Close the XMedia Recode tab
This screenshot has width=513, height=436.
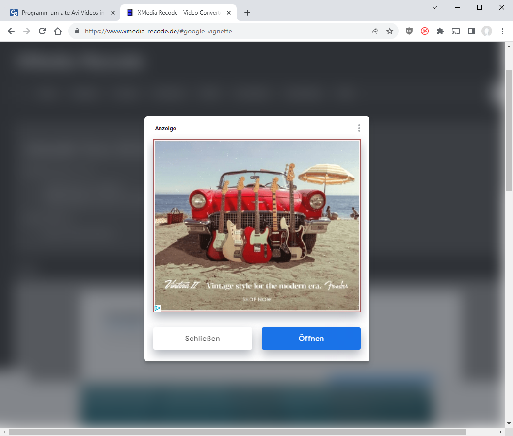coord(229,13)
